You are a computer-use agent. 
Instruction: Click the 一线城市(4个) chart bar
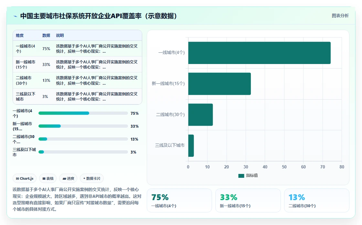coord(259,53)
